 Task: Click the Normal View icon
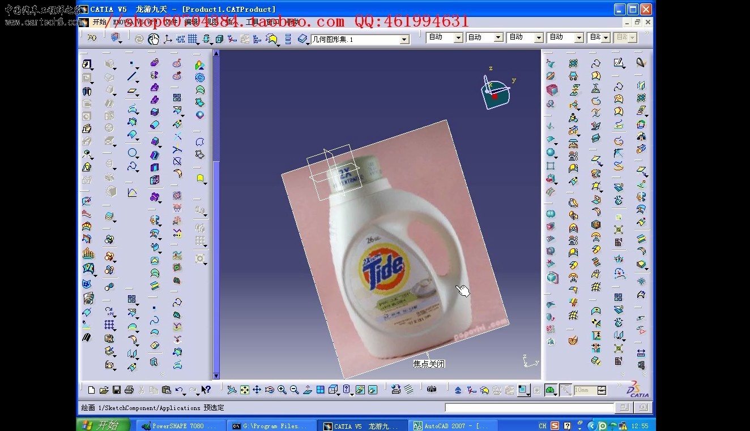(x=307, y=390)
